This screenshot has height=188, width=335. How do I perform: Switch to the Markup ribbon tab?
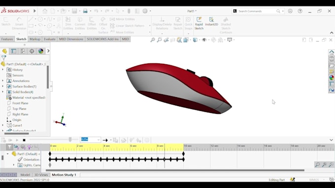pyautogui.click(x=35, y=39)
